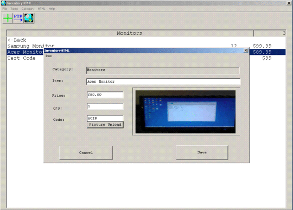
Task: Click the $99.99 Samsung price
Action: [x=262, y=46]
